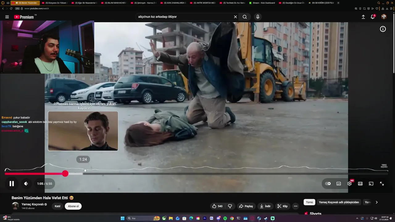395x222 pixels.
Task: Like the video with 540 likes
Action: (x=217, y=206)
